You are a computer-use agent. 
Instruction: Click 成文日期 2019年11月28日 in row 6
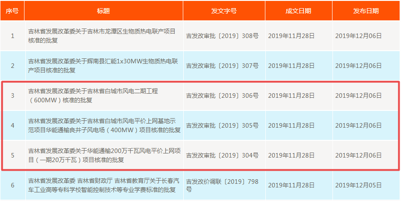click(291, 186)
